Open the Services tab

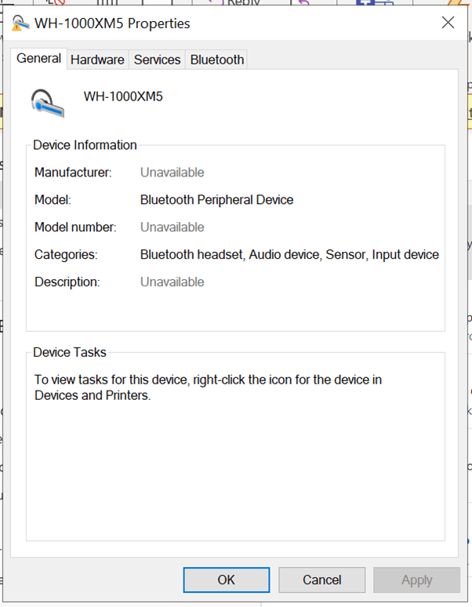click(157, 60)
